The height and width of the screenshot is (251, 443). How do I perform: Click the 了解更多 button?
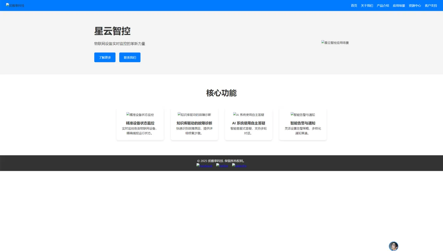(x=105, y=57)
